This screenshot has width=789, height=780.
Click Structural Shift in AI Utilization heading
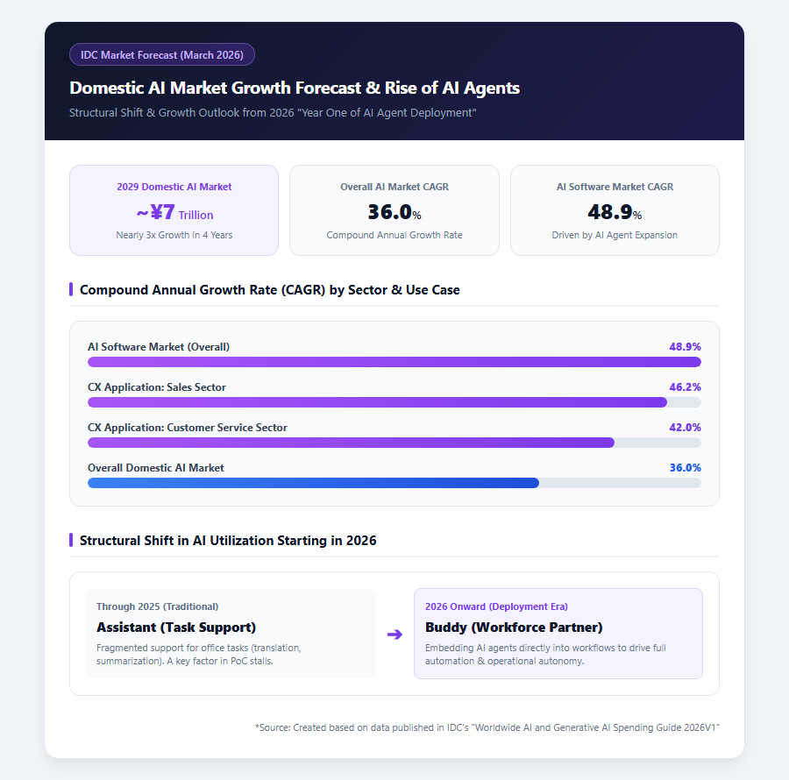228,540
